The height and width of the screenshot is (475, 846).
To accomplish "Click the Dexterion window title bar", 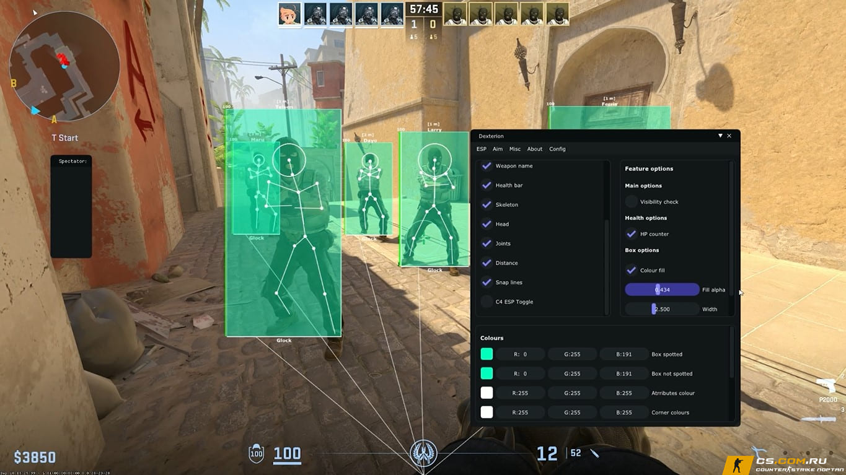I will click(606, 136).
